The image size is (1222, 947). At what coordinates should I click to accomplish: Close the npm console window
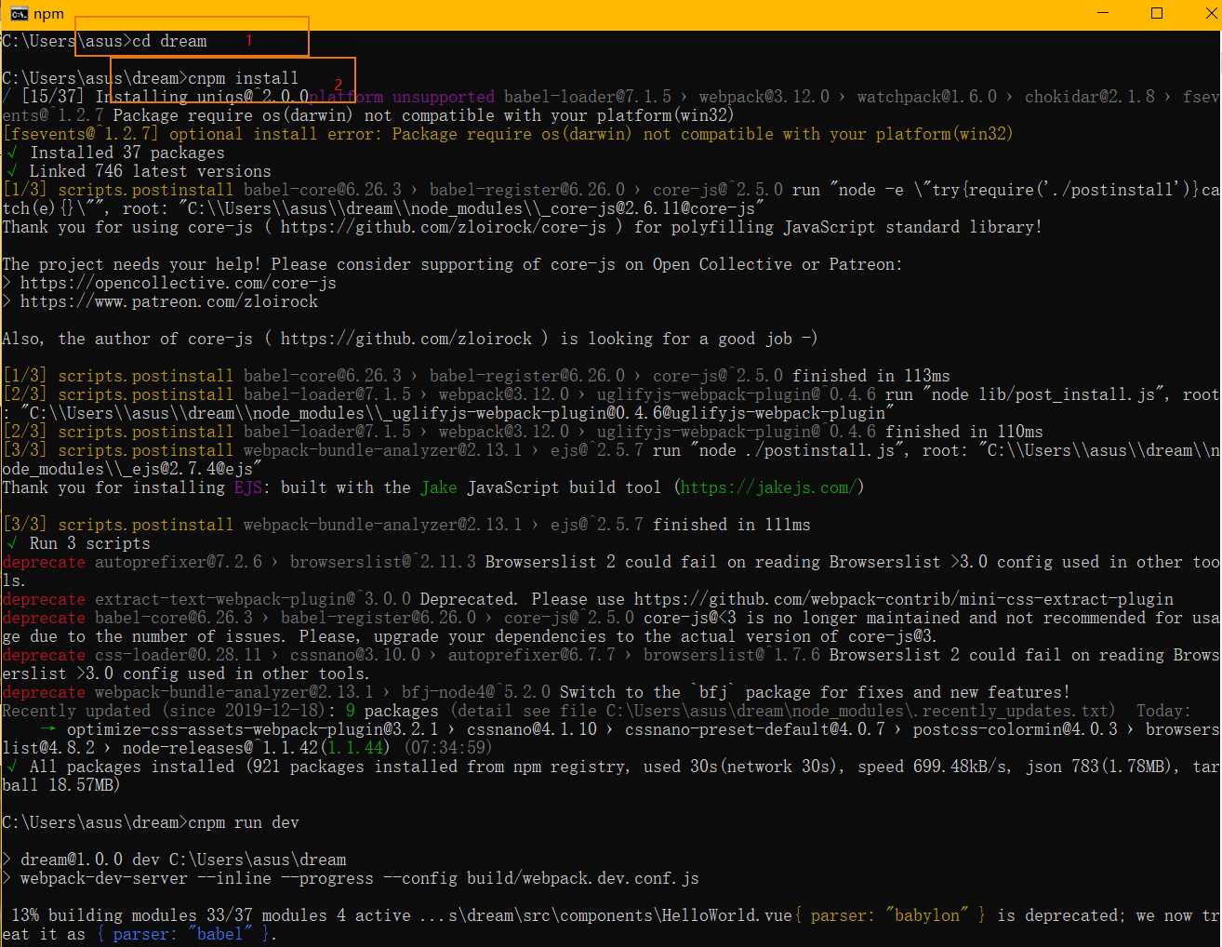[1211, 13]
